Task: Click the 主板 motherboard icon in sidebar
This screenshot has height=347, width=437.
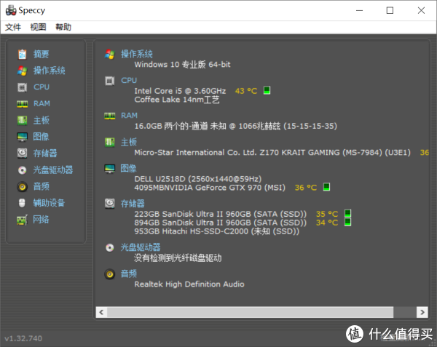Action: (23, 121)
